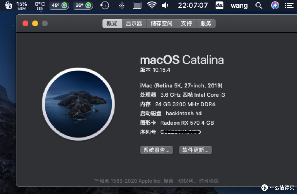Click the 22:07:07 clock in the menu bar
Screen dimensions: 297x194
tap(193, 5)
